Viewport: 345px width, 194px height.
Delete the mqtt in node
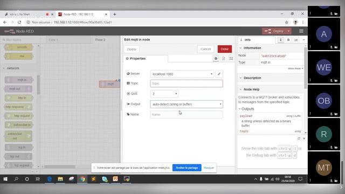132,49
